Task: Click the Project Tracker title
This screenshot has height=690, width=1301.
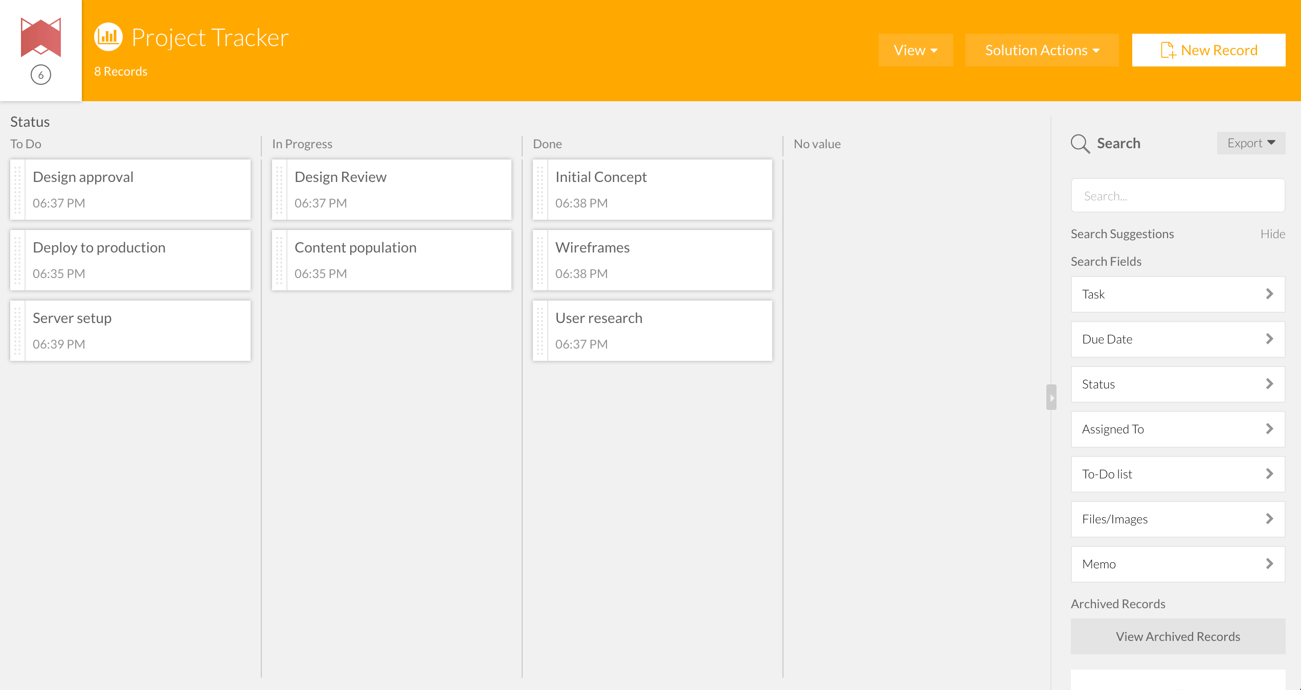Action: (x=210, y=38)
